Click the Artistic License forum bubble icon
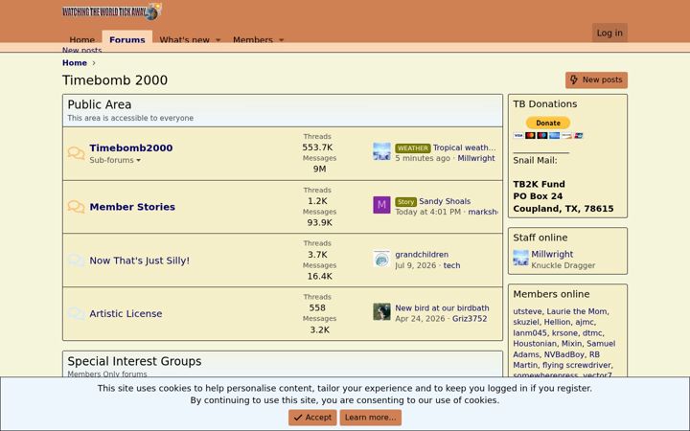 pos(76,313)
